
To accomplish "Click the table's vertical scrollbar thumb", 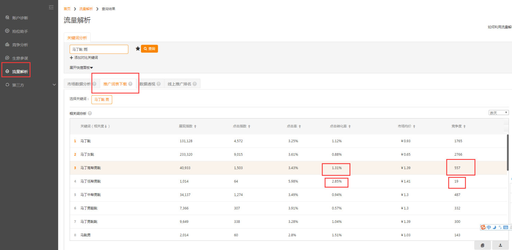I will point(508,152).
